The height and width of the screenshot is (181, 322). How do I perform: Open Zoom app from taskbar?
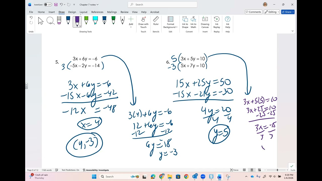tap(203, 176)
